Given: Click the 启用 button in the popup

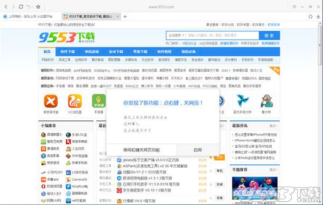Looking at the screenshot, I should coord(198,150).
